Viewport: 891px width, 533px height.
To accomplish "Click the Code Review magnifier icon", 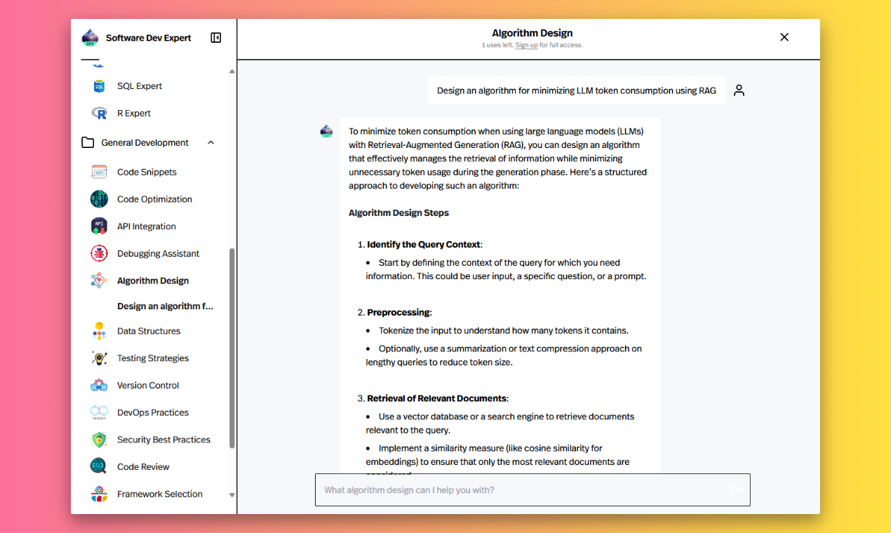I will (99, 466).
